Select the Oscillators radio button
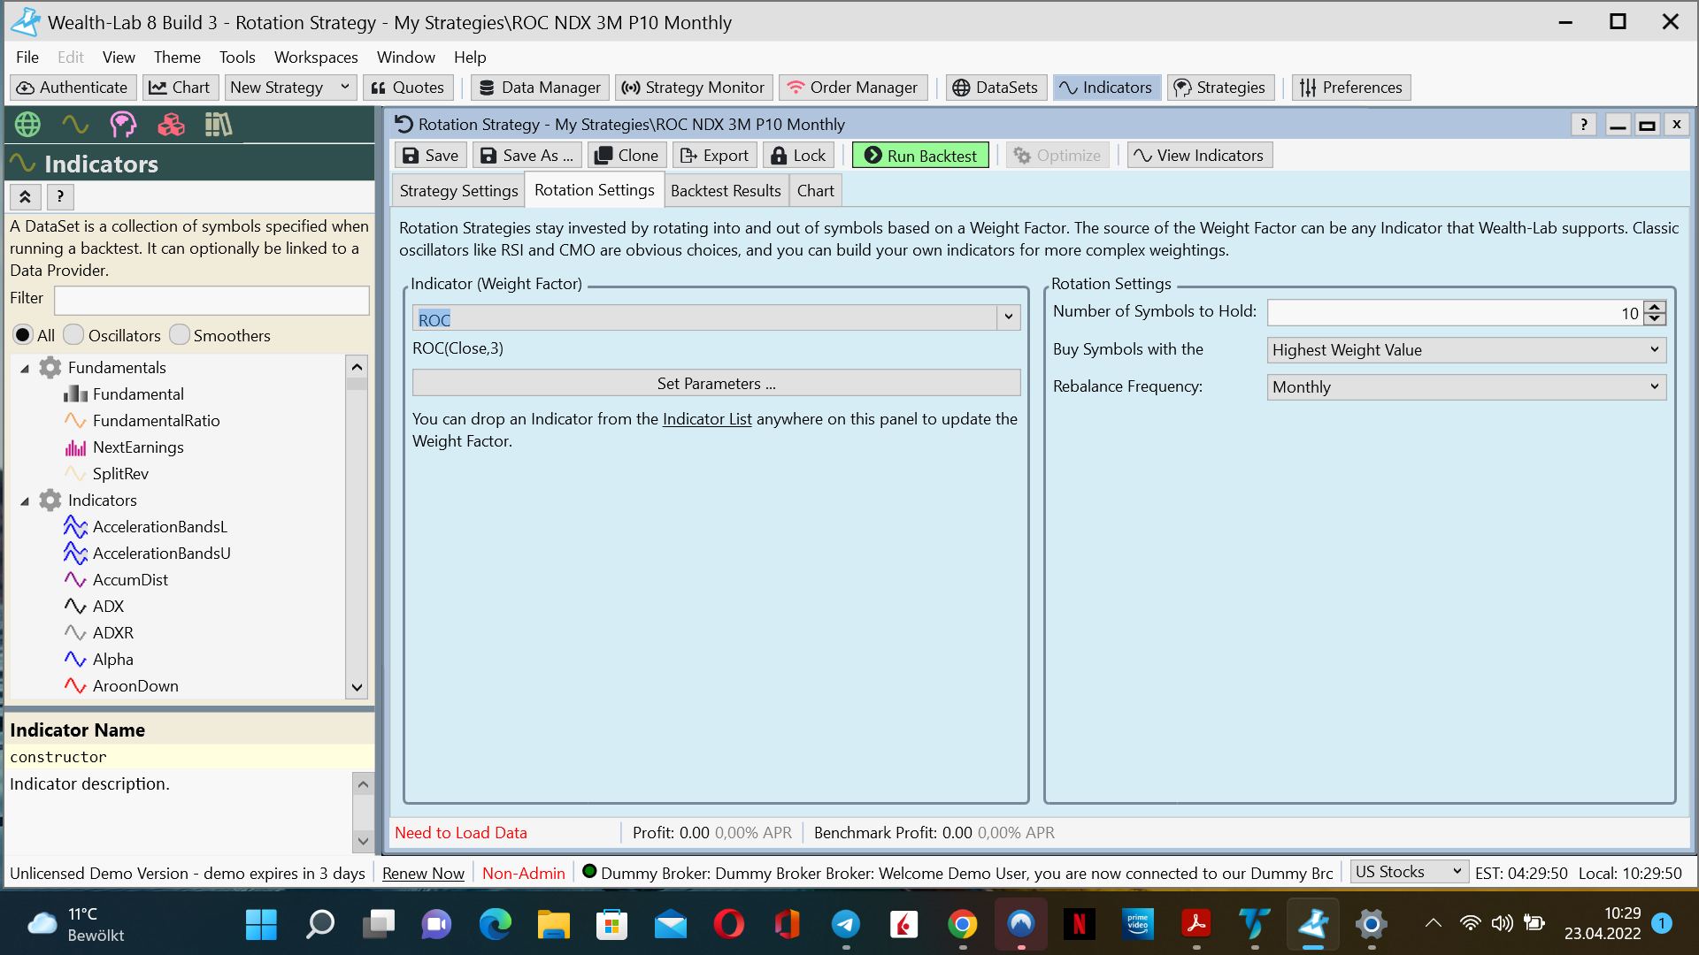Image resolution: width=1699 pixels, height=955 pixels. pyautogui.click(x=73, y=335)
